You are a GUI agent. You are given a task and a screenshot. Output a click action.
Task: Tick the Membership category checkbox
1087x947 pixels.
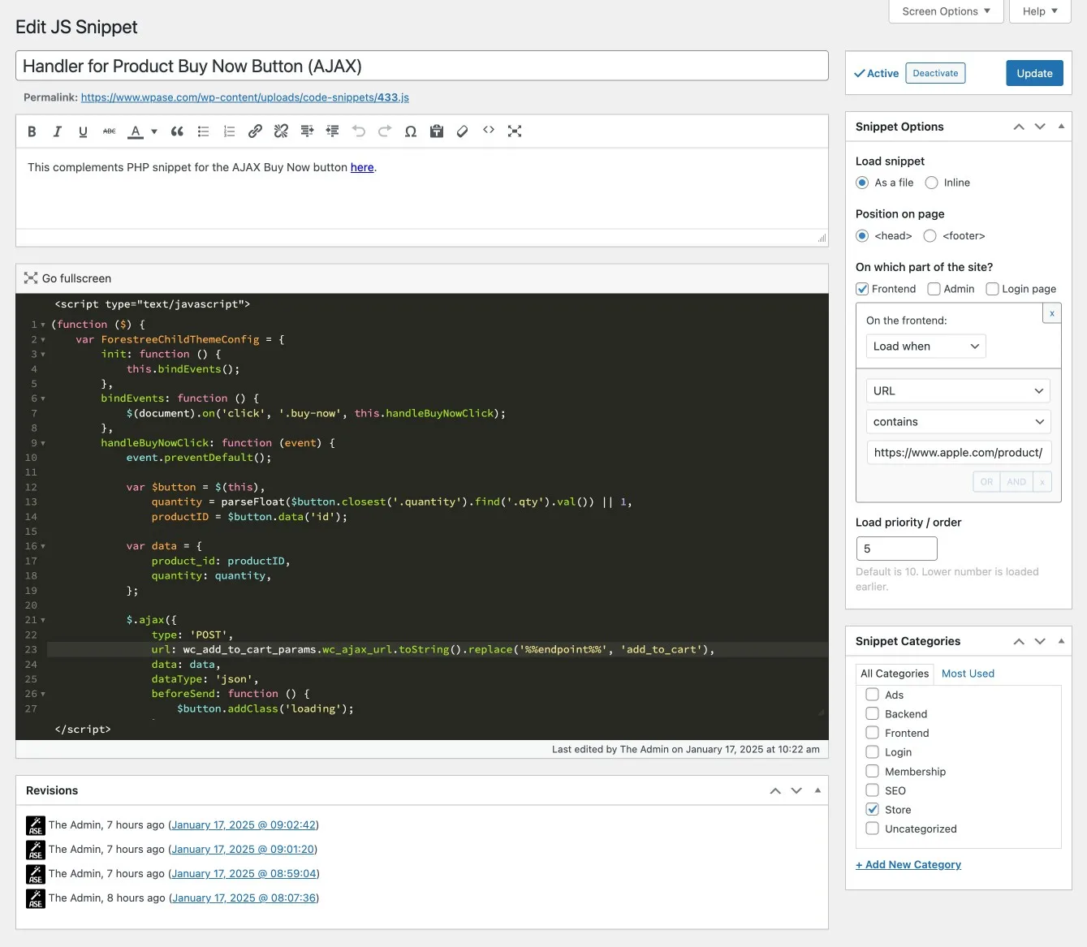coord(873,771)
